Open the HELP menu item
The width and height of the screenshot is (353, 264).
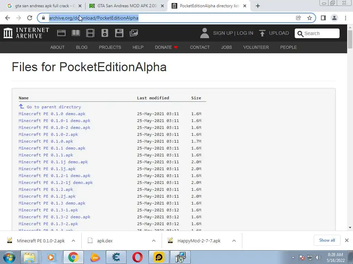tap(138, 47)
